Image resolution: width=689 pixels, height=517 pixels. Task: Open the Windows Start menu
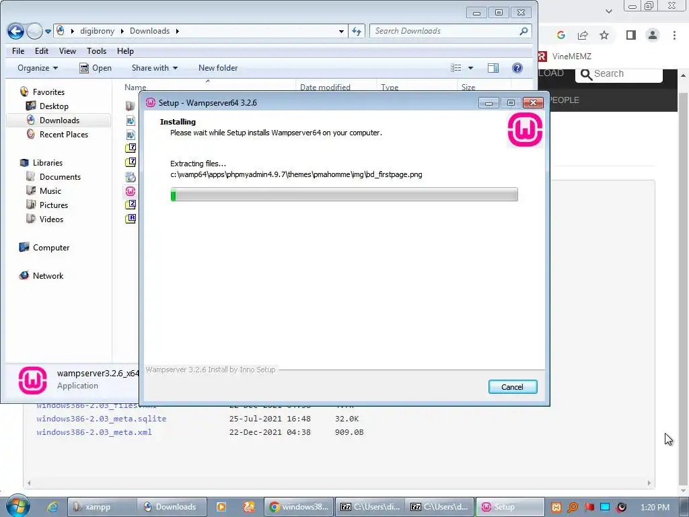tap(17, 506)
